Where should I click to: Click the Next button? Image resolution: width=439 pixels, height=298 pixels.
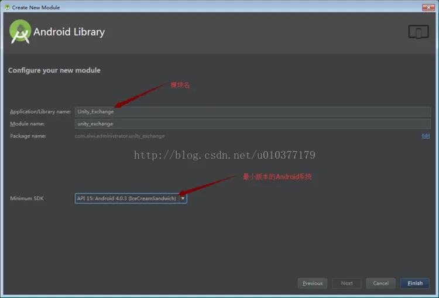coord(347,283)
